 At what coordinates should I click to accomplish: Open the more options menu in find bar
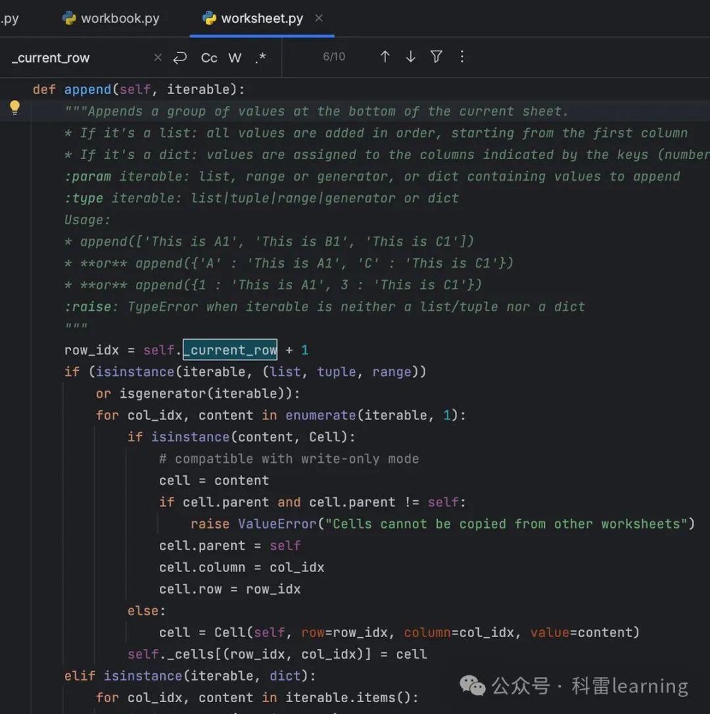(461, 57)
